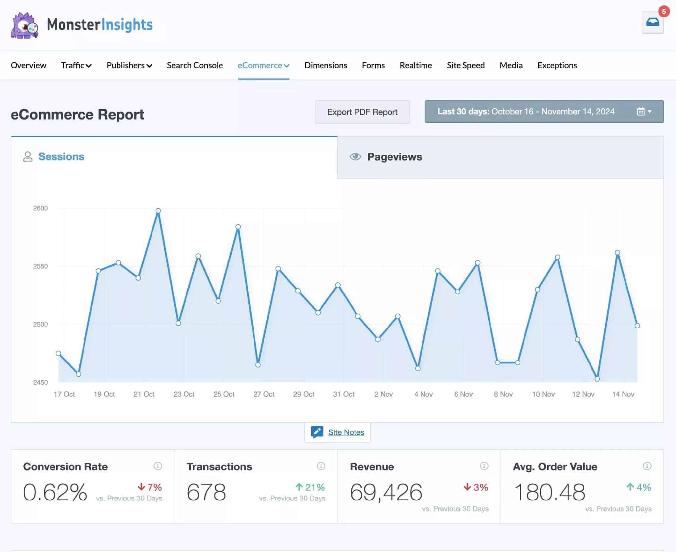Open the eCommerce dropdown menu
Viewport: 676px width, 552px height.
click(x=263, y=65)
